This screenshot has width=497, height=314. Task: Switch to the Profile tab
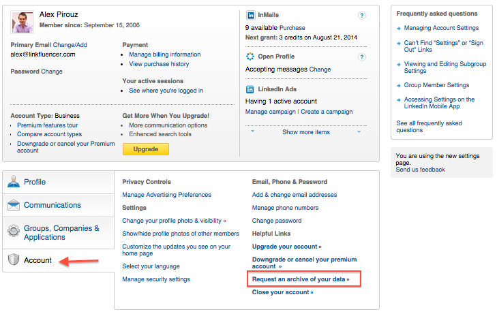(59, 182)
